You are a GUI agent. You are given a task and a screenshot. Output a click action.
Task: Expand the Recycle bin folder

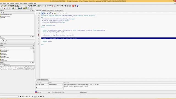click(x=4, y=52)
